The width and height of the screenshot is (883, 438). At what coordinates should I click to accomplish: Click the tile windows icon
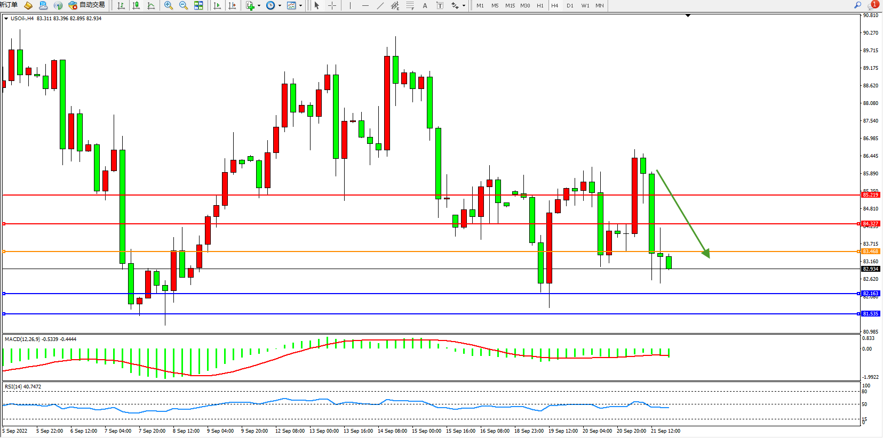click(198, 5)
